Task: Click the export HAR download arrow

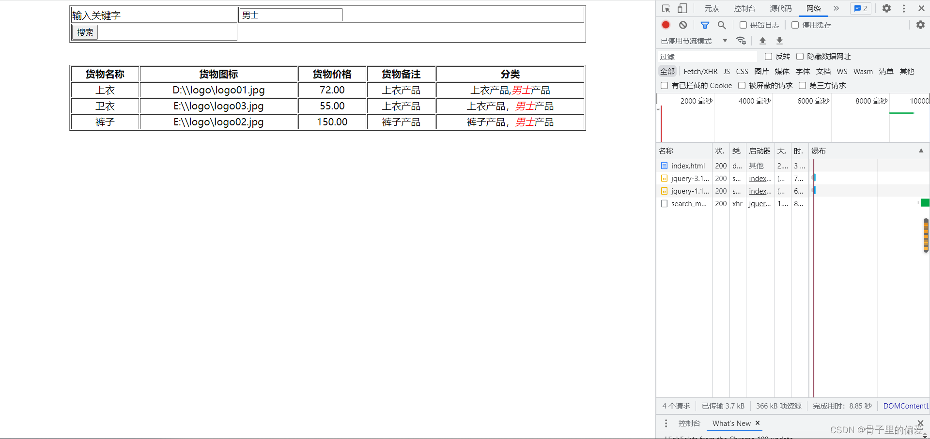Action: point(779,41)
